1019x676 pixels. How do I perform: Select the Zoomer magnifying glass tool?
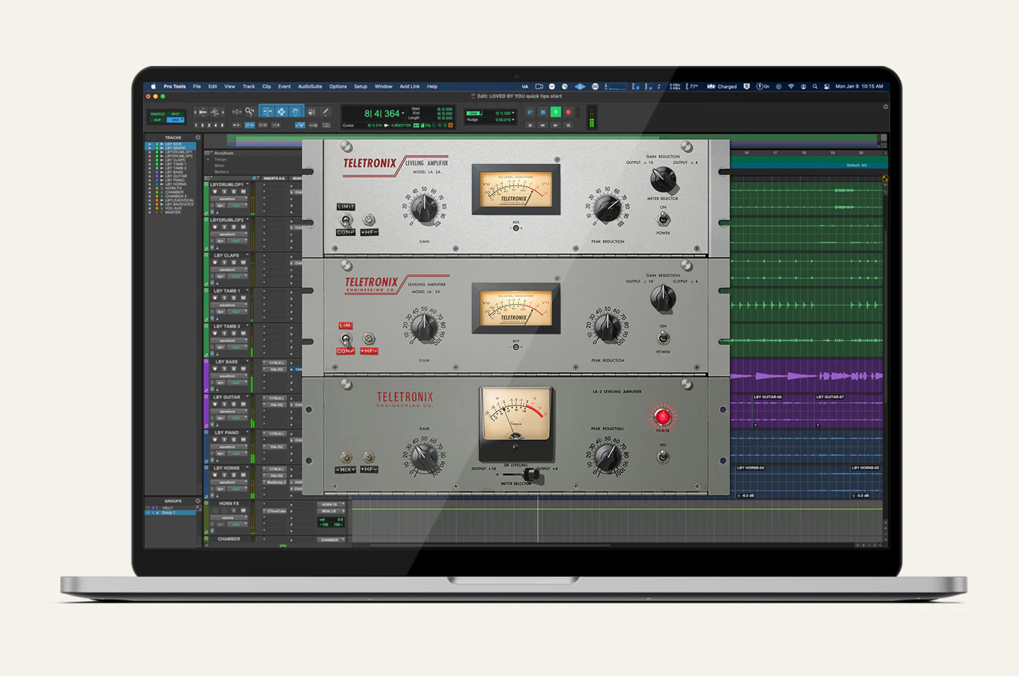(x=249, y=112)
